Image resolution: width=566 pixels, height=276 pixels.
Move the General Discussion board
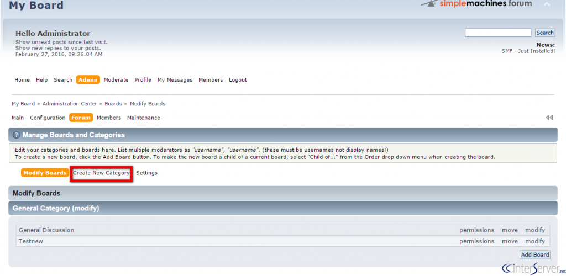[510, 230]
